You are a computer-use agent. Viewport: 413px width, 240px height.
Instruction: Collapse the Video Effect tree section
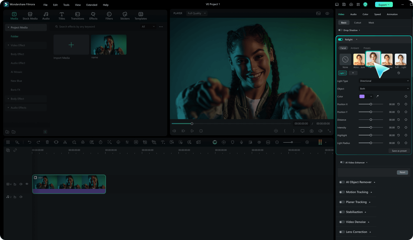(x=8, y=45)
